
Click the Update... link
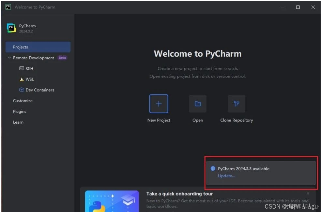227,176
